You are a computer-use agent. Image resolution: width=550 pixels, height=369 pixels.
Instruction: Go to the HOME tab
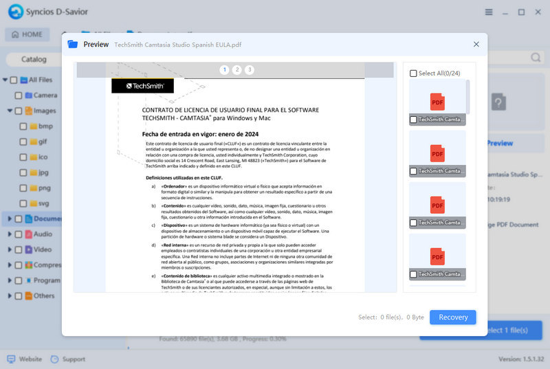pos(27,34)
